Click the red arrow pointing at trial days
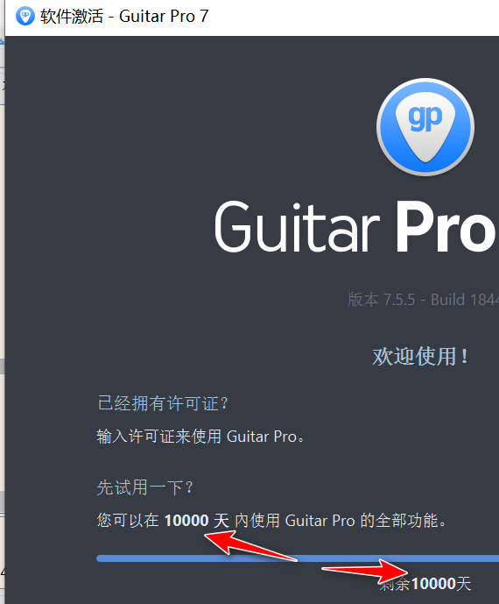The width and height of the screenshot is (499, 604). coord(249,545)
